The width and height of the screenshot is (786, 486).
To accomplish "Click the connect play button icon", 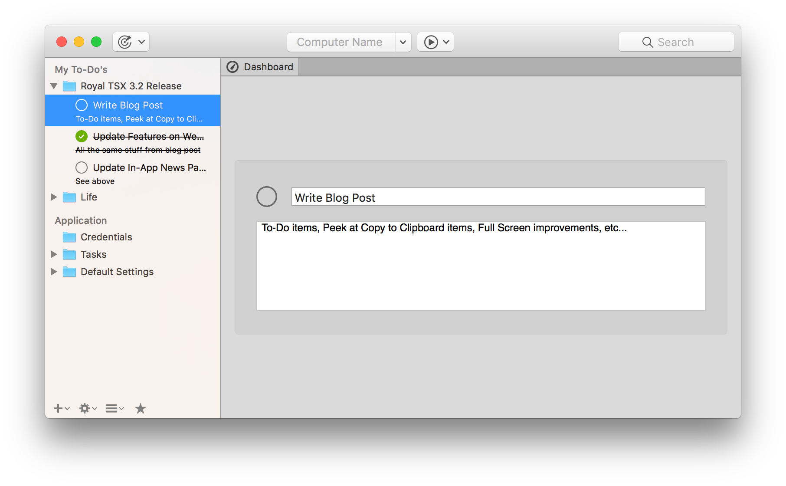I will 431,42.
